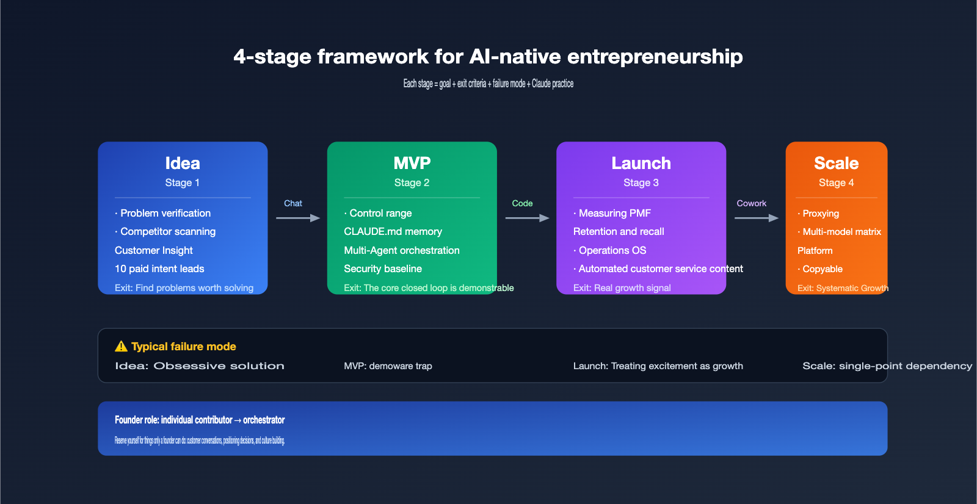Screen dimensions: 977x504
Task: Click "Copyable" in the Scale card
Action: click(x=823, y=269)
